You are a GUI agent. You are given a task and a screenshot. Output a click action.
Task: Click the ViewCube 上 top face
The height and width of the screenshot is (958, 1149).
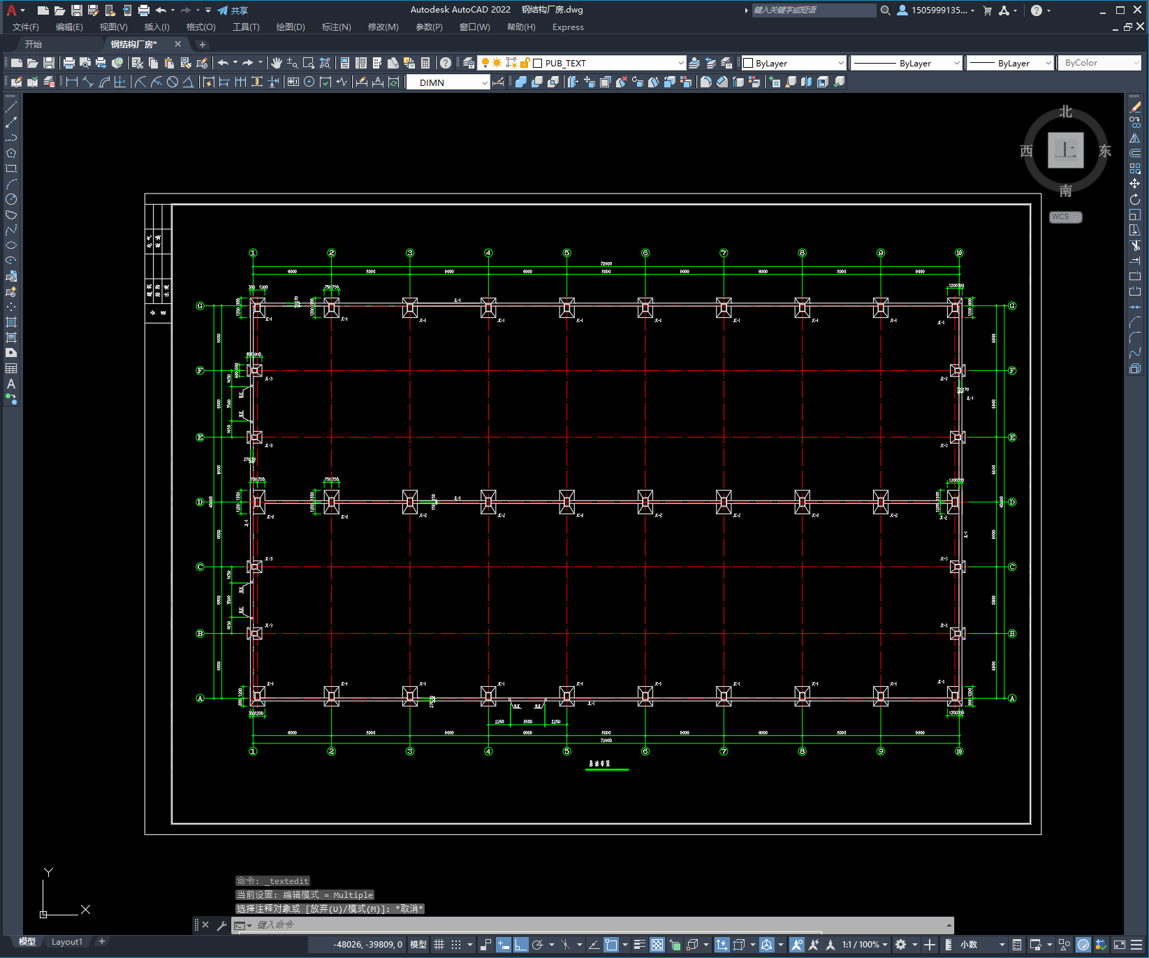[1066, 150]
